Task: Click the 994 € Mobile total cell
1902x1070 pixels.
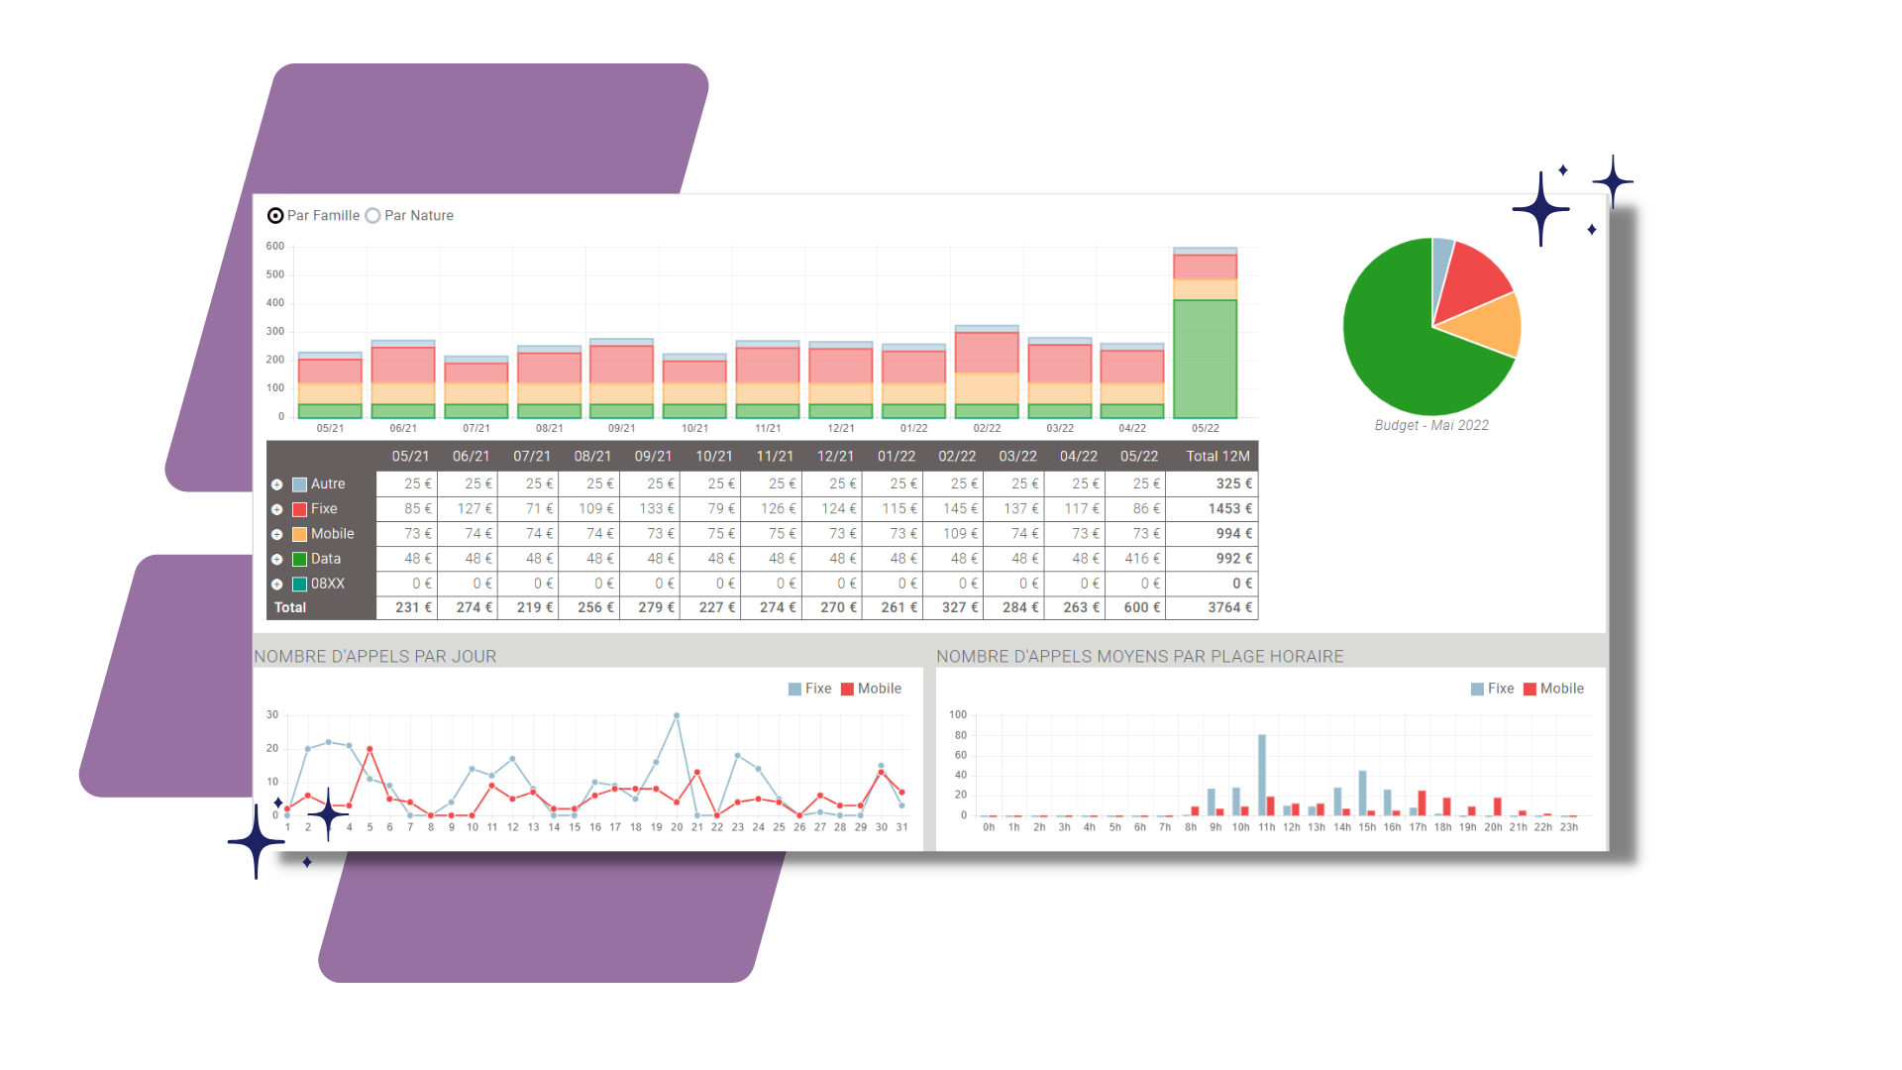Action: tap(1213, 534)
